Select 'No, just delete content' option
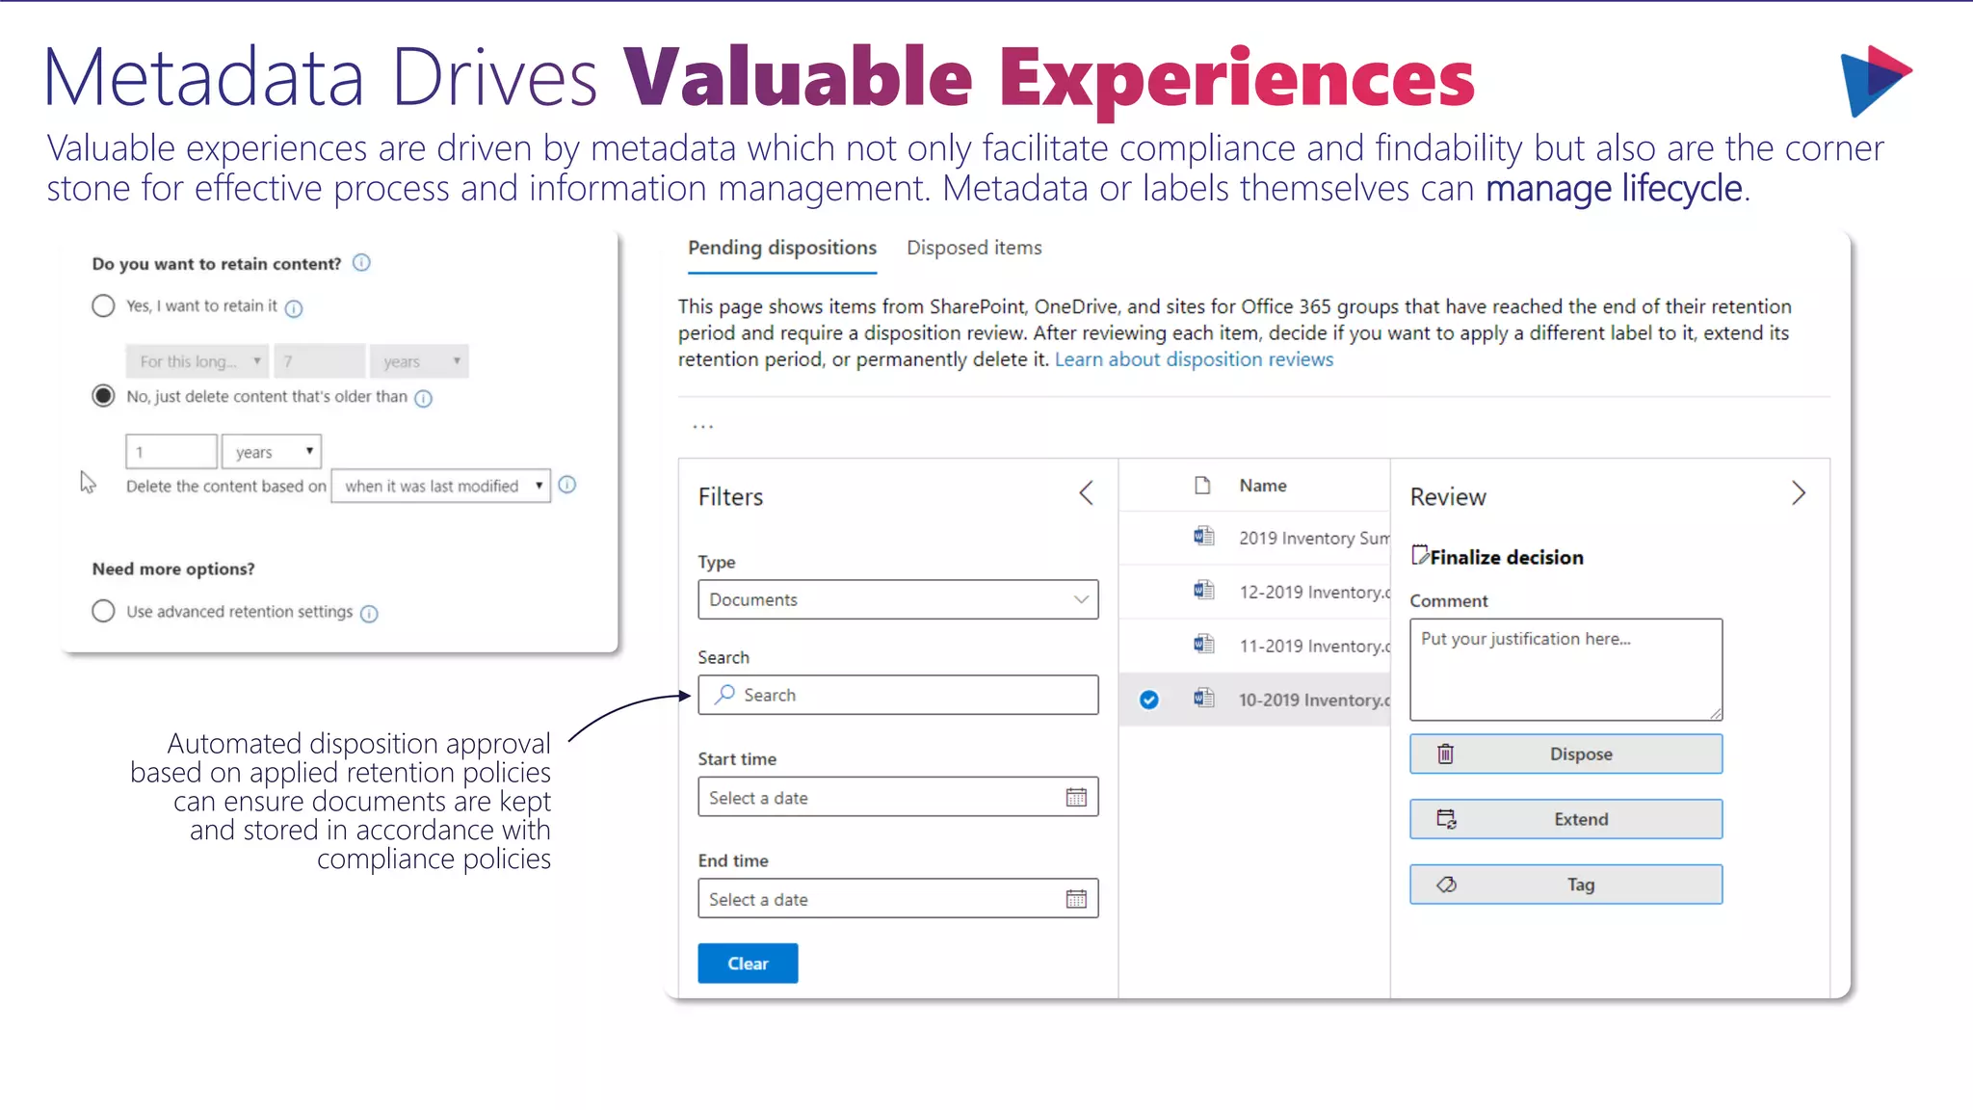The height and width of the screenshot is (1110, 1973). [103, 396]
